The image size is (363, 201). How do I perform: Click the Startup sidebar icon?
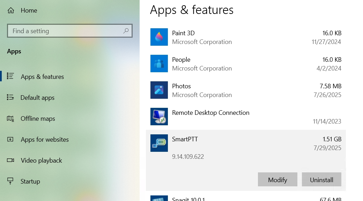click(10, 181)
